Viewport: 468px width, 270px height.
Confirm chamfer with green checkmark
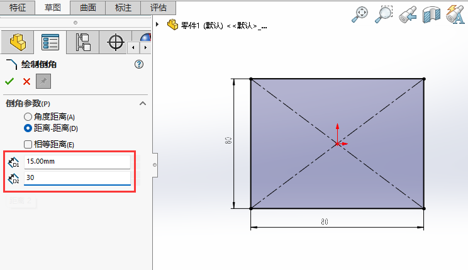(x=9, y=81)
